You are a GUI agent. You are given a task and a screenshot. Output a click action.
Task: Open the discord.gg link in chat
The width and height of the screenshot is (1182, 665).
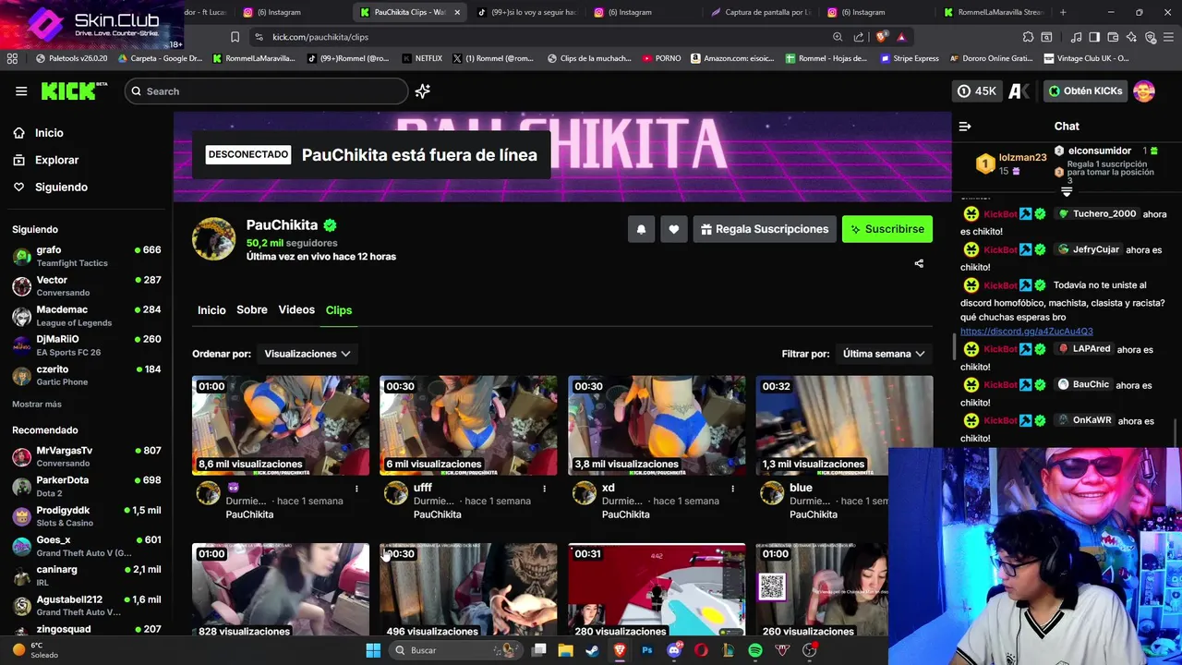pos(1026,331)
